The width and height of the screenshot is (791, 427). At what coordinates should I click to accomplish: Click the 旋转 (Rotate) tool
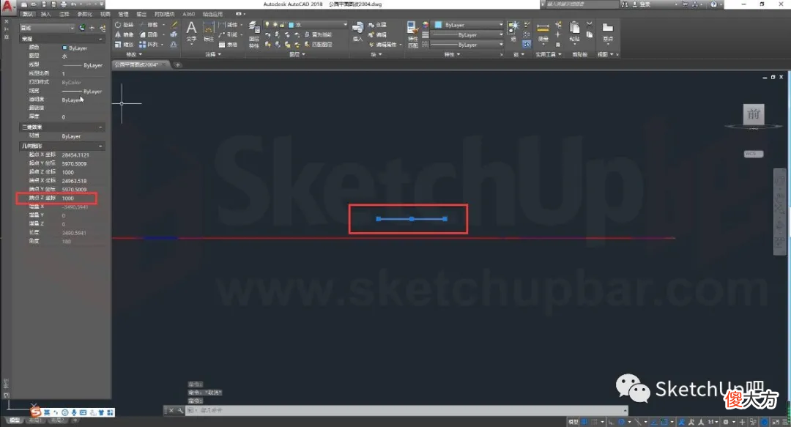pos(124,25)
